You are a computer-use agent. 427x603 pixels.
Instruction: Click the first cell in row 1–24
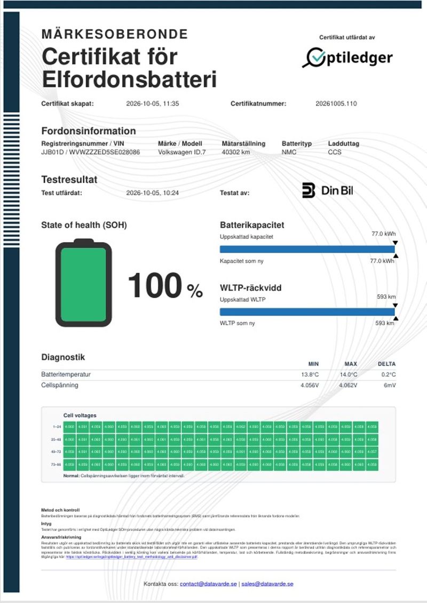pyautogui.click(x=70, y=427)
